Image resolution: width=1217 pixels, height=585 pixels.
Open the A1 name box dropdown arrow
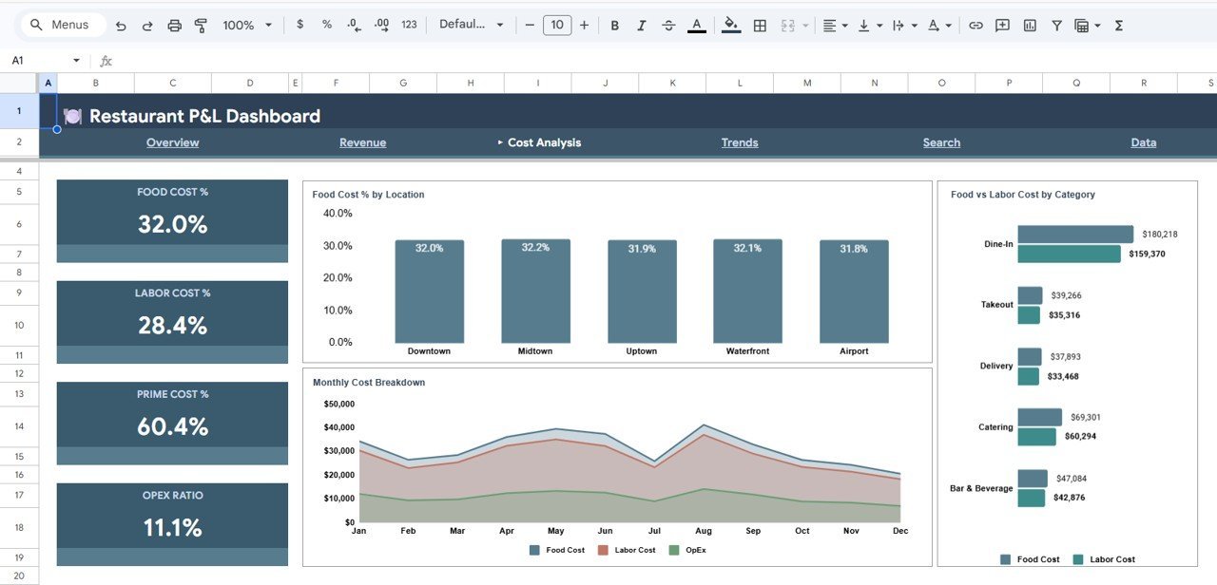77,61
